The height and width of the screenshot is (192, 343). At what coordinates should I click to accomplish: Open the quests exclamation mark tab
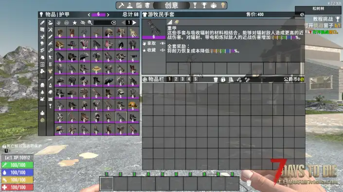point(195,5)
